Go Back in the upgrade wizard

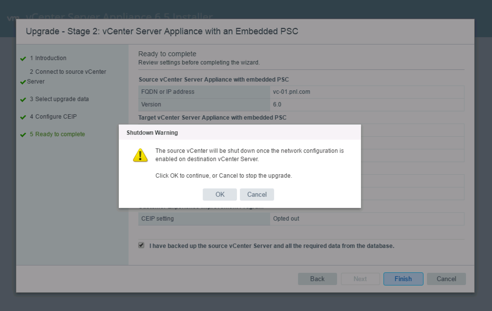tap(317, 279)
